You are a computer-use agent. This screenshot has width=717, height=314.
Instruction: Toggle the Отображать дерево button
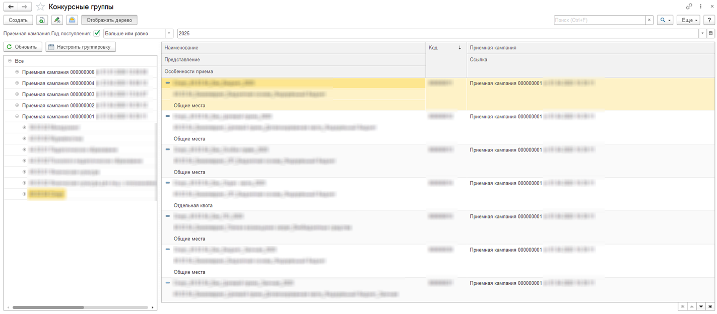tap(109, 20)
